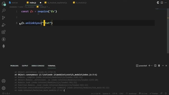This screenshot has width=169, height=95.
Task: Kill terminal with trash icon
Action: 159,66
